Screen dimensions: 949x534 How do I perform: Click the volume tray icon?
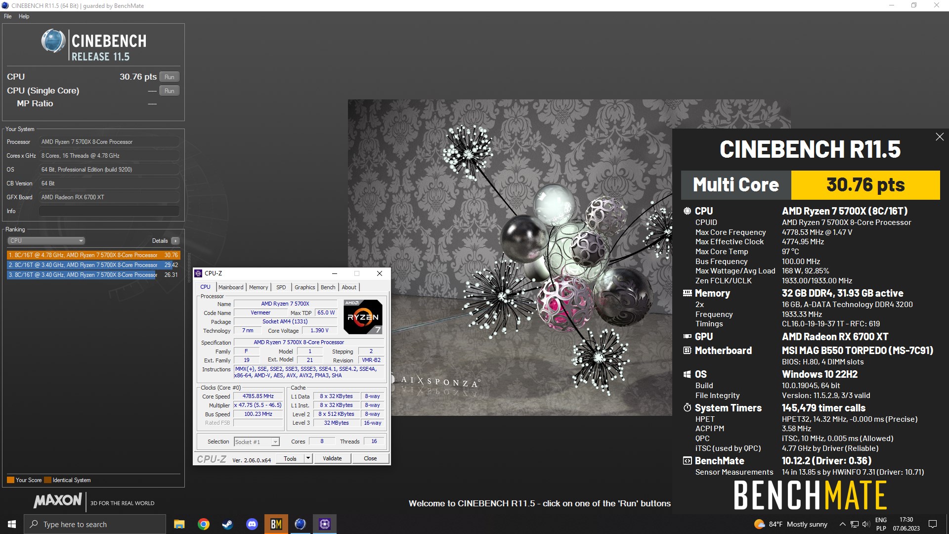866,524
